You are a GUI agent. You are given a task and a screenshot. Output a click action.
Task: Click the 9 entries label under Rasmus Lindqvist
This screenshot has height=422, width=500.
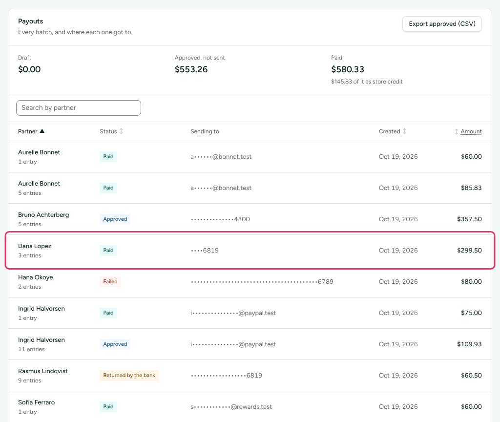pos(30,380)
